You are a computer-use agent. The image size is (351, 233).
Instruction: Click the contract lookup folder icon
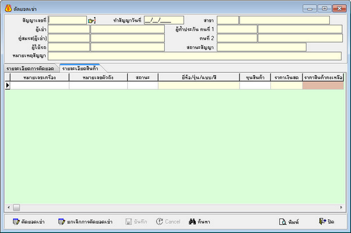[92, 20]
